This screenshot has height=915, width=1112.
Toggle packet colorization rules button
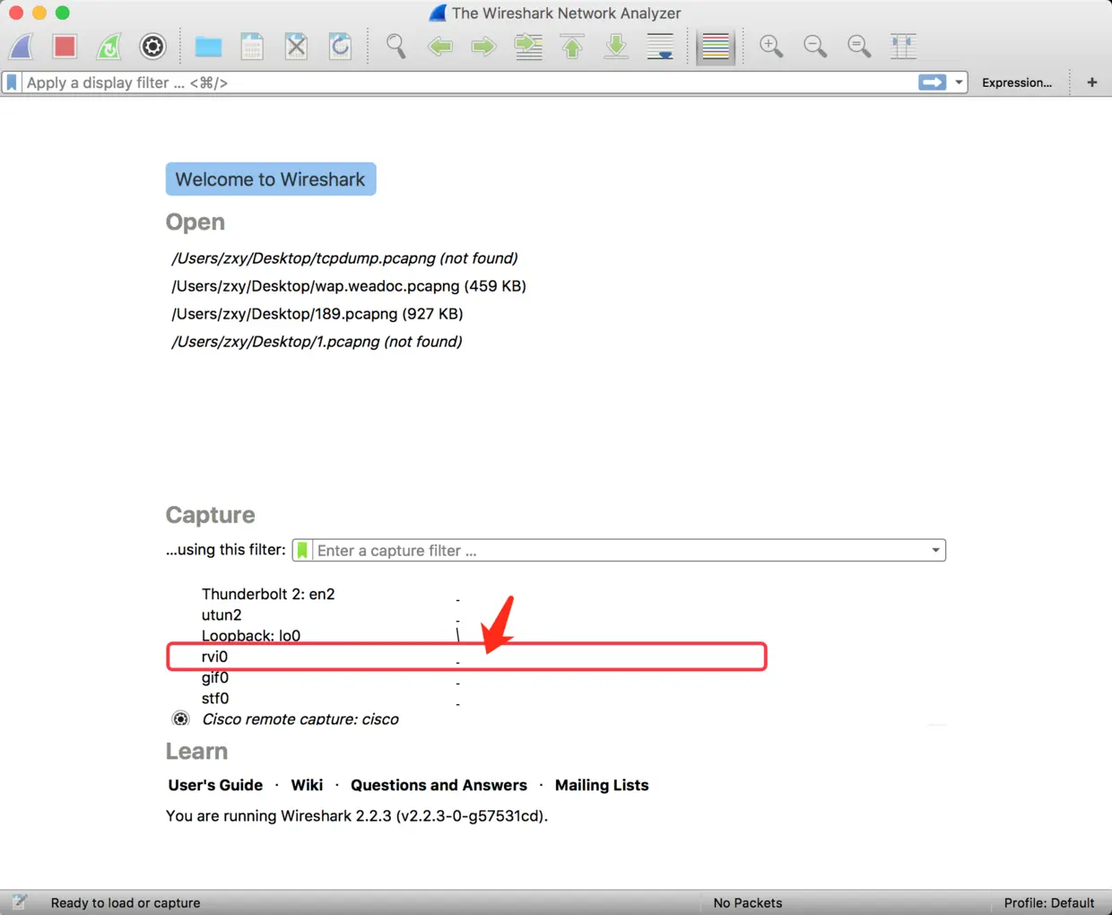tap(716, 46)
